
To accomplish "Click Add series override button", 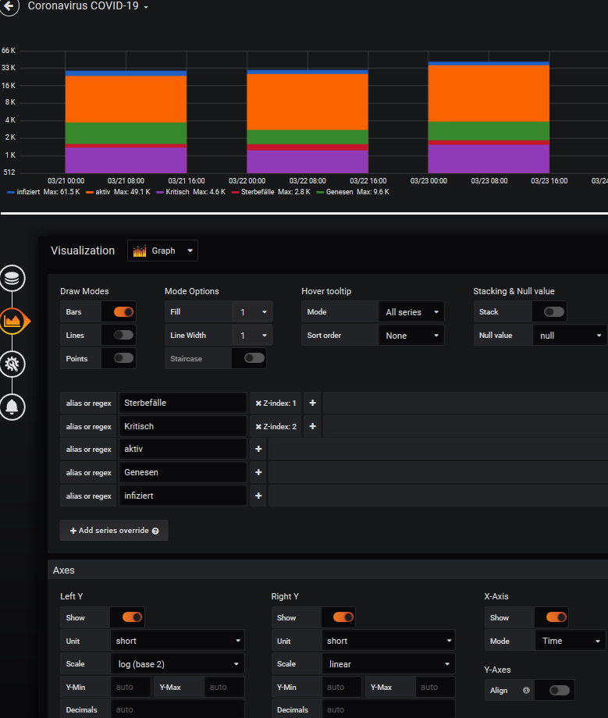I will click(x=114, y=531).
